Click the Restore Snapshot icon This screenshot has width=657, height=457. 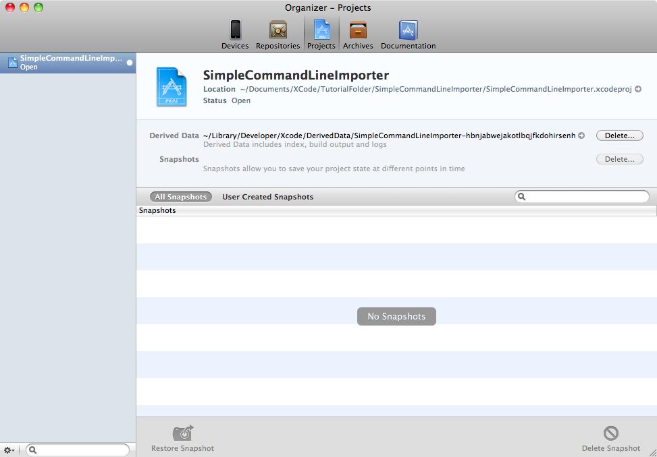point(182,433)
